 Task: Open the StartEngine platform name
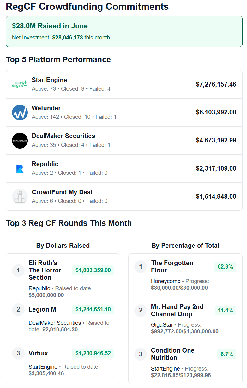point(49,80)
